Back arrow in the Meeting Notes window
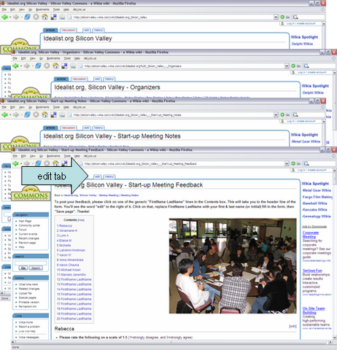Screen dimensions: 337x350 4,114
